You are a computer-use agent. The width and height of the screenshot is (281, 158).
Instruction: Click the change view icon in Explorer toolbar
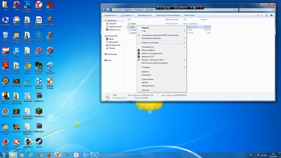click(x=258, y=15)
